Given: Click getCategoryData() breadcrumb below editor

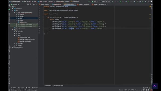Looking at the screenshot, I should point(58,86).
